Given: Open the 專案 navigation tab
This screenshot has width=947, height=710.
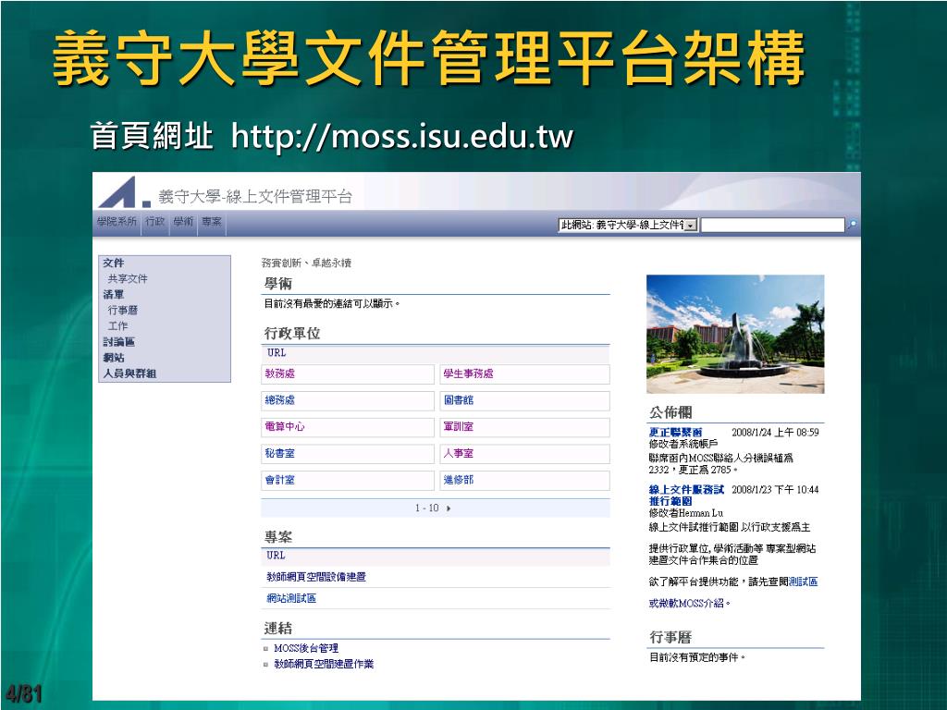Looking at the screenshot, I should (212, 222).
